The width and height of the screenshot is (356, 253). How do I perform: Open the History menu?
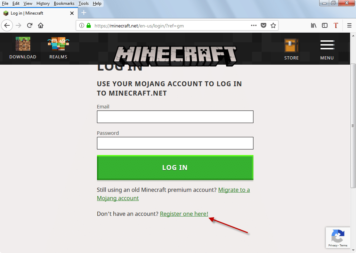point(43,3)
